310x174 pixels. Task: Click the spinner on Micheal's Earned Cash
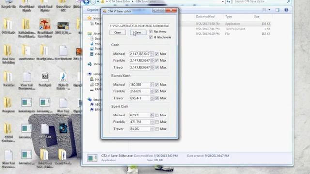pos(152,85)
